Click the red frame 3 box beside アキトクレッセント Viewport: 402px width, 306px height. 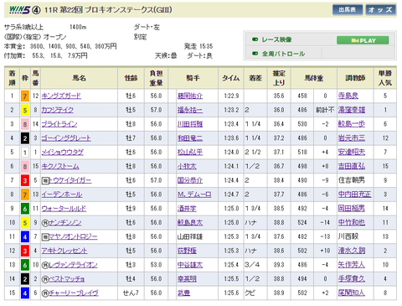(25, 251)
